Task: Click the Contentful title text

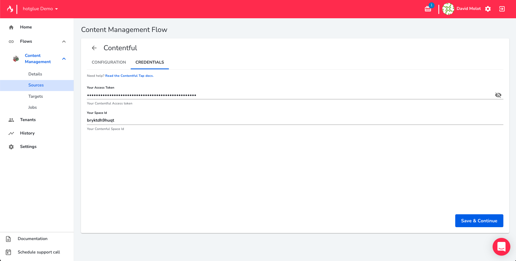Action: pos(120,48)
